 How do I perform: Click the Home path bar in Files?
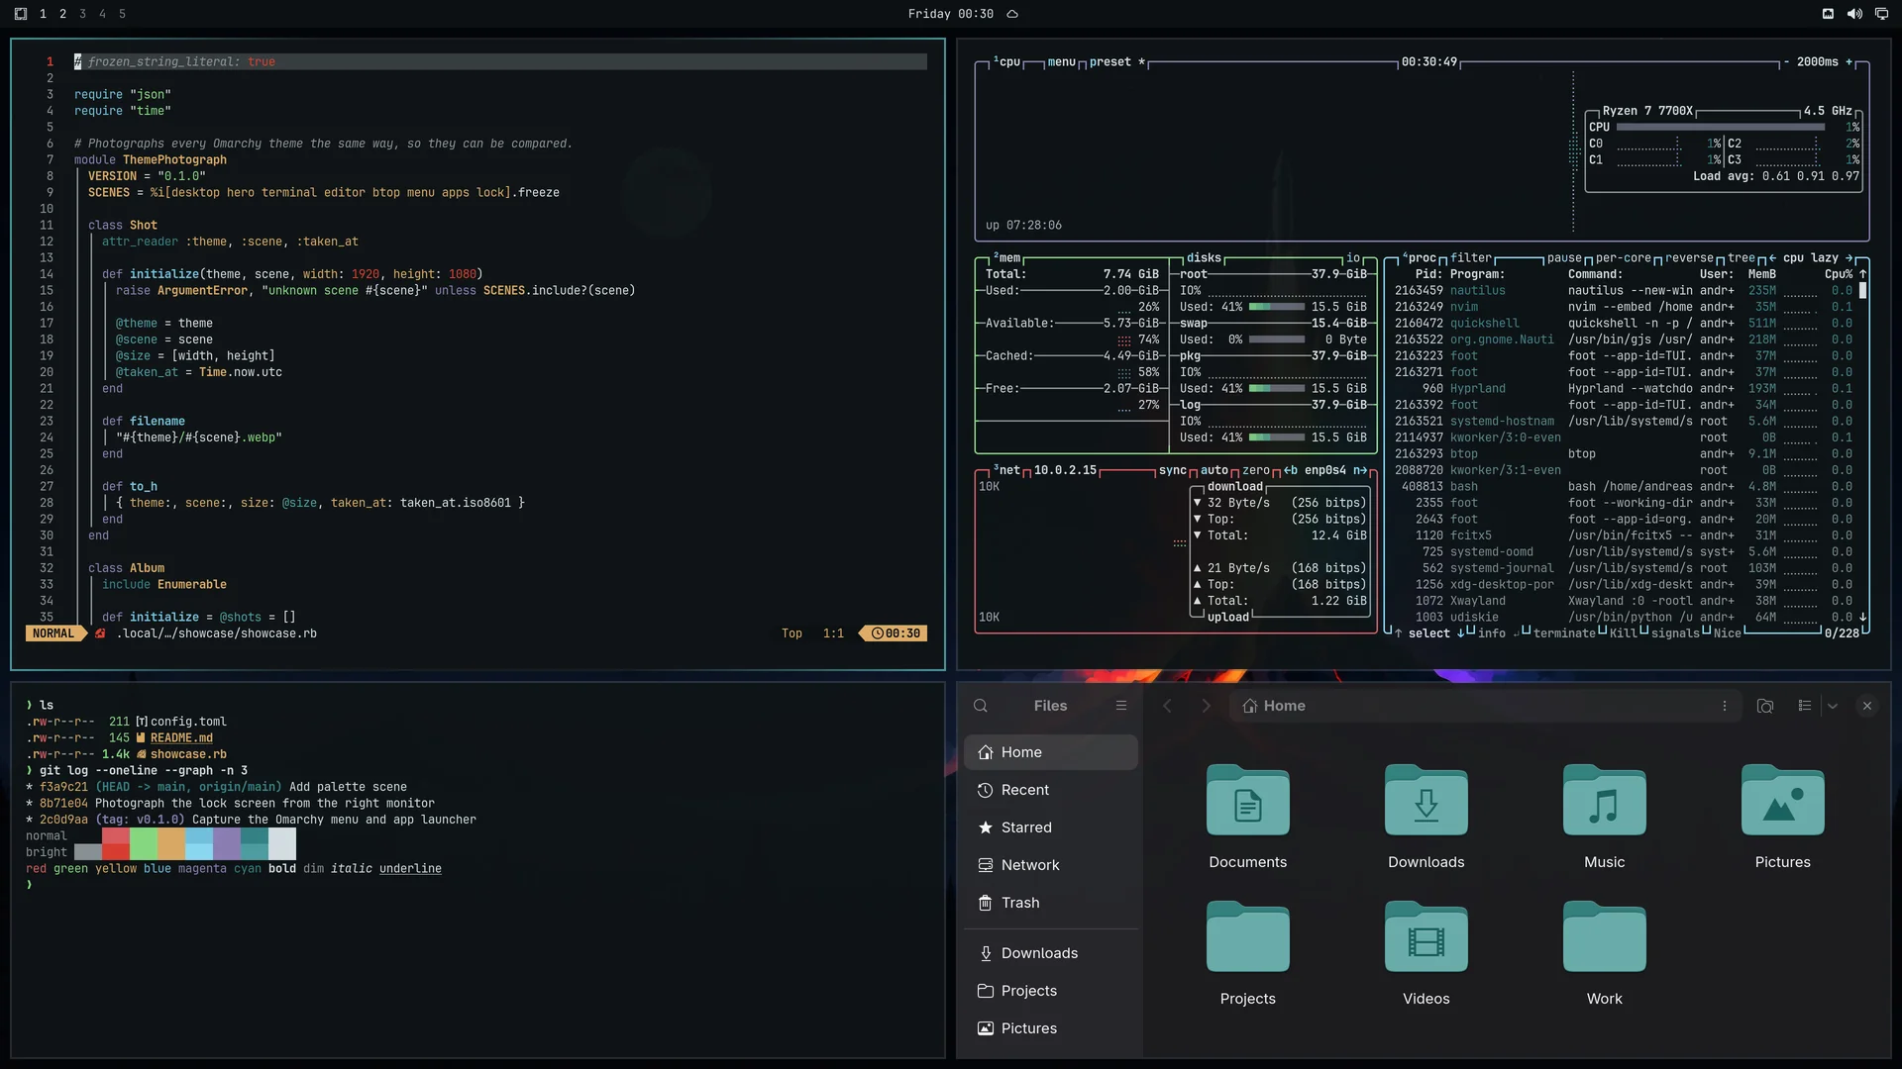pyautogui.click(x=1486, y=706)
